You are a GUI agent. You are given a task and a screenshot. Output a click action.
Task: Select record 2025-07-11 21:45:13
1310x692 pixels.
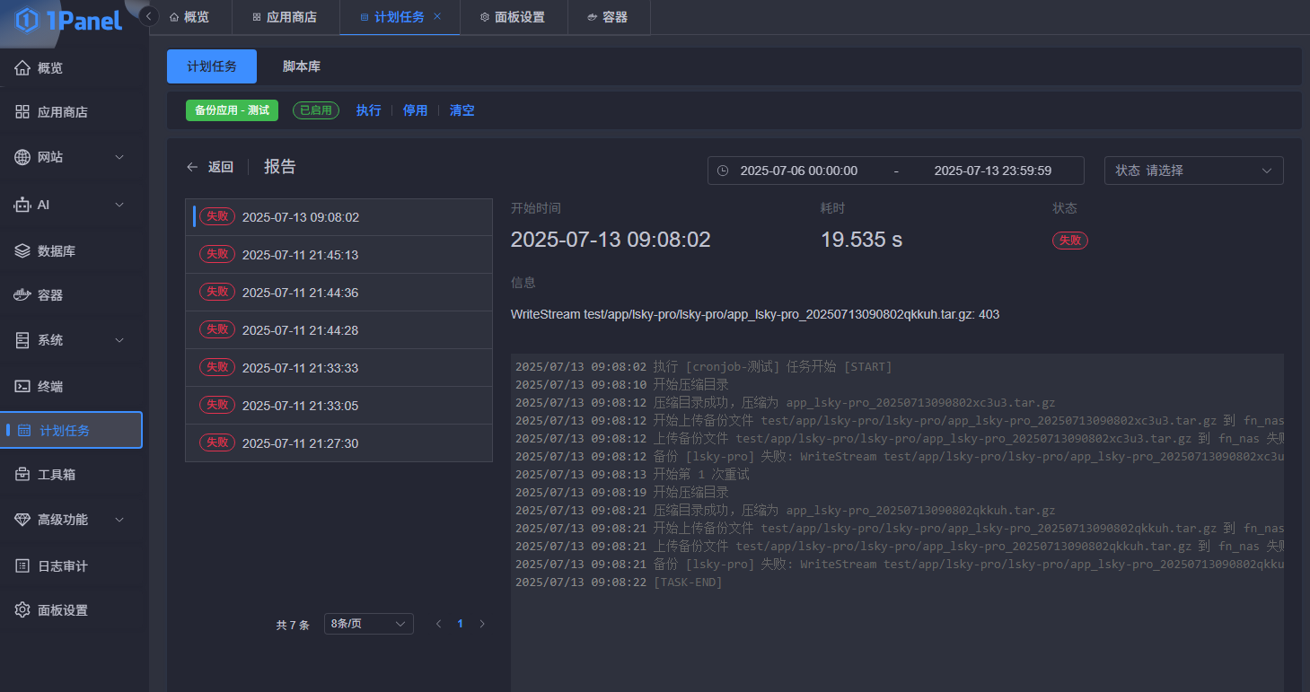pyautogui.click(x=338, y=255)
